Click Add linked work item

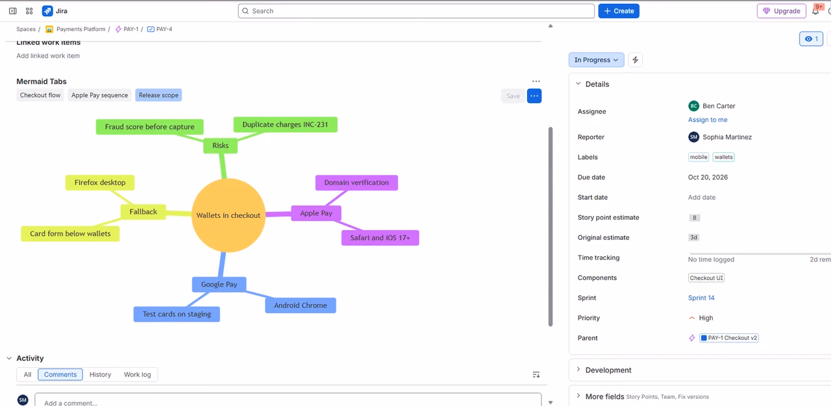[x=48, y=56]
